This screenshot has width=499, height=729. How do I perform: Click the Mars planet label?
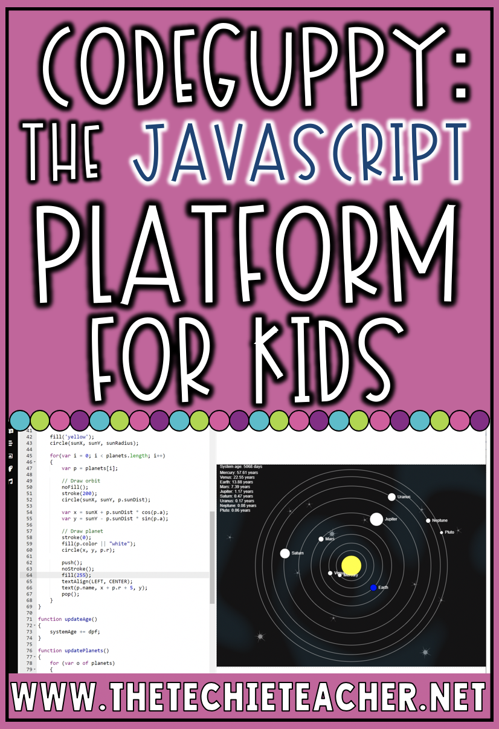point(330,539)
